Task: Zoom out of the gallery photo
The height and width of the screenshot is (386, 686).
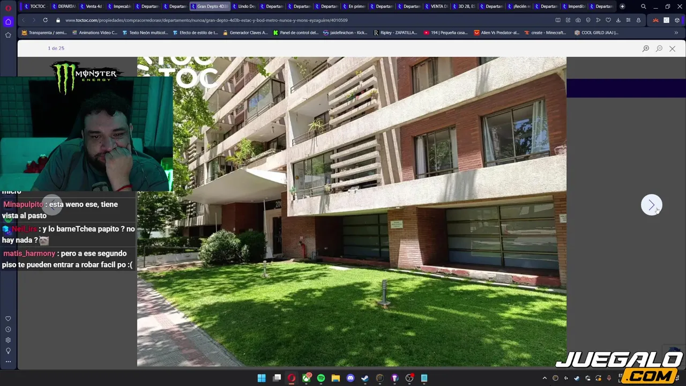Action: pyautogui.click(x=659, y=49)
